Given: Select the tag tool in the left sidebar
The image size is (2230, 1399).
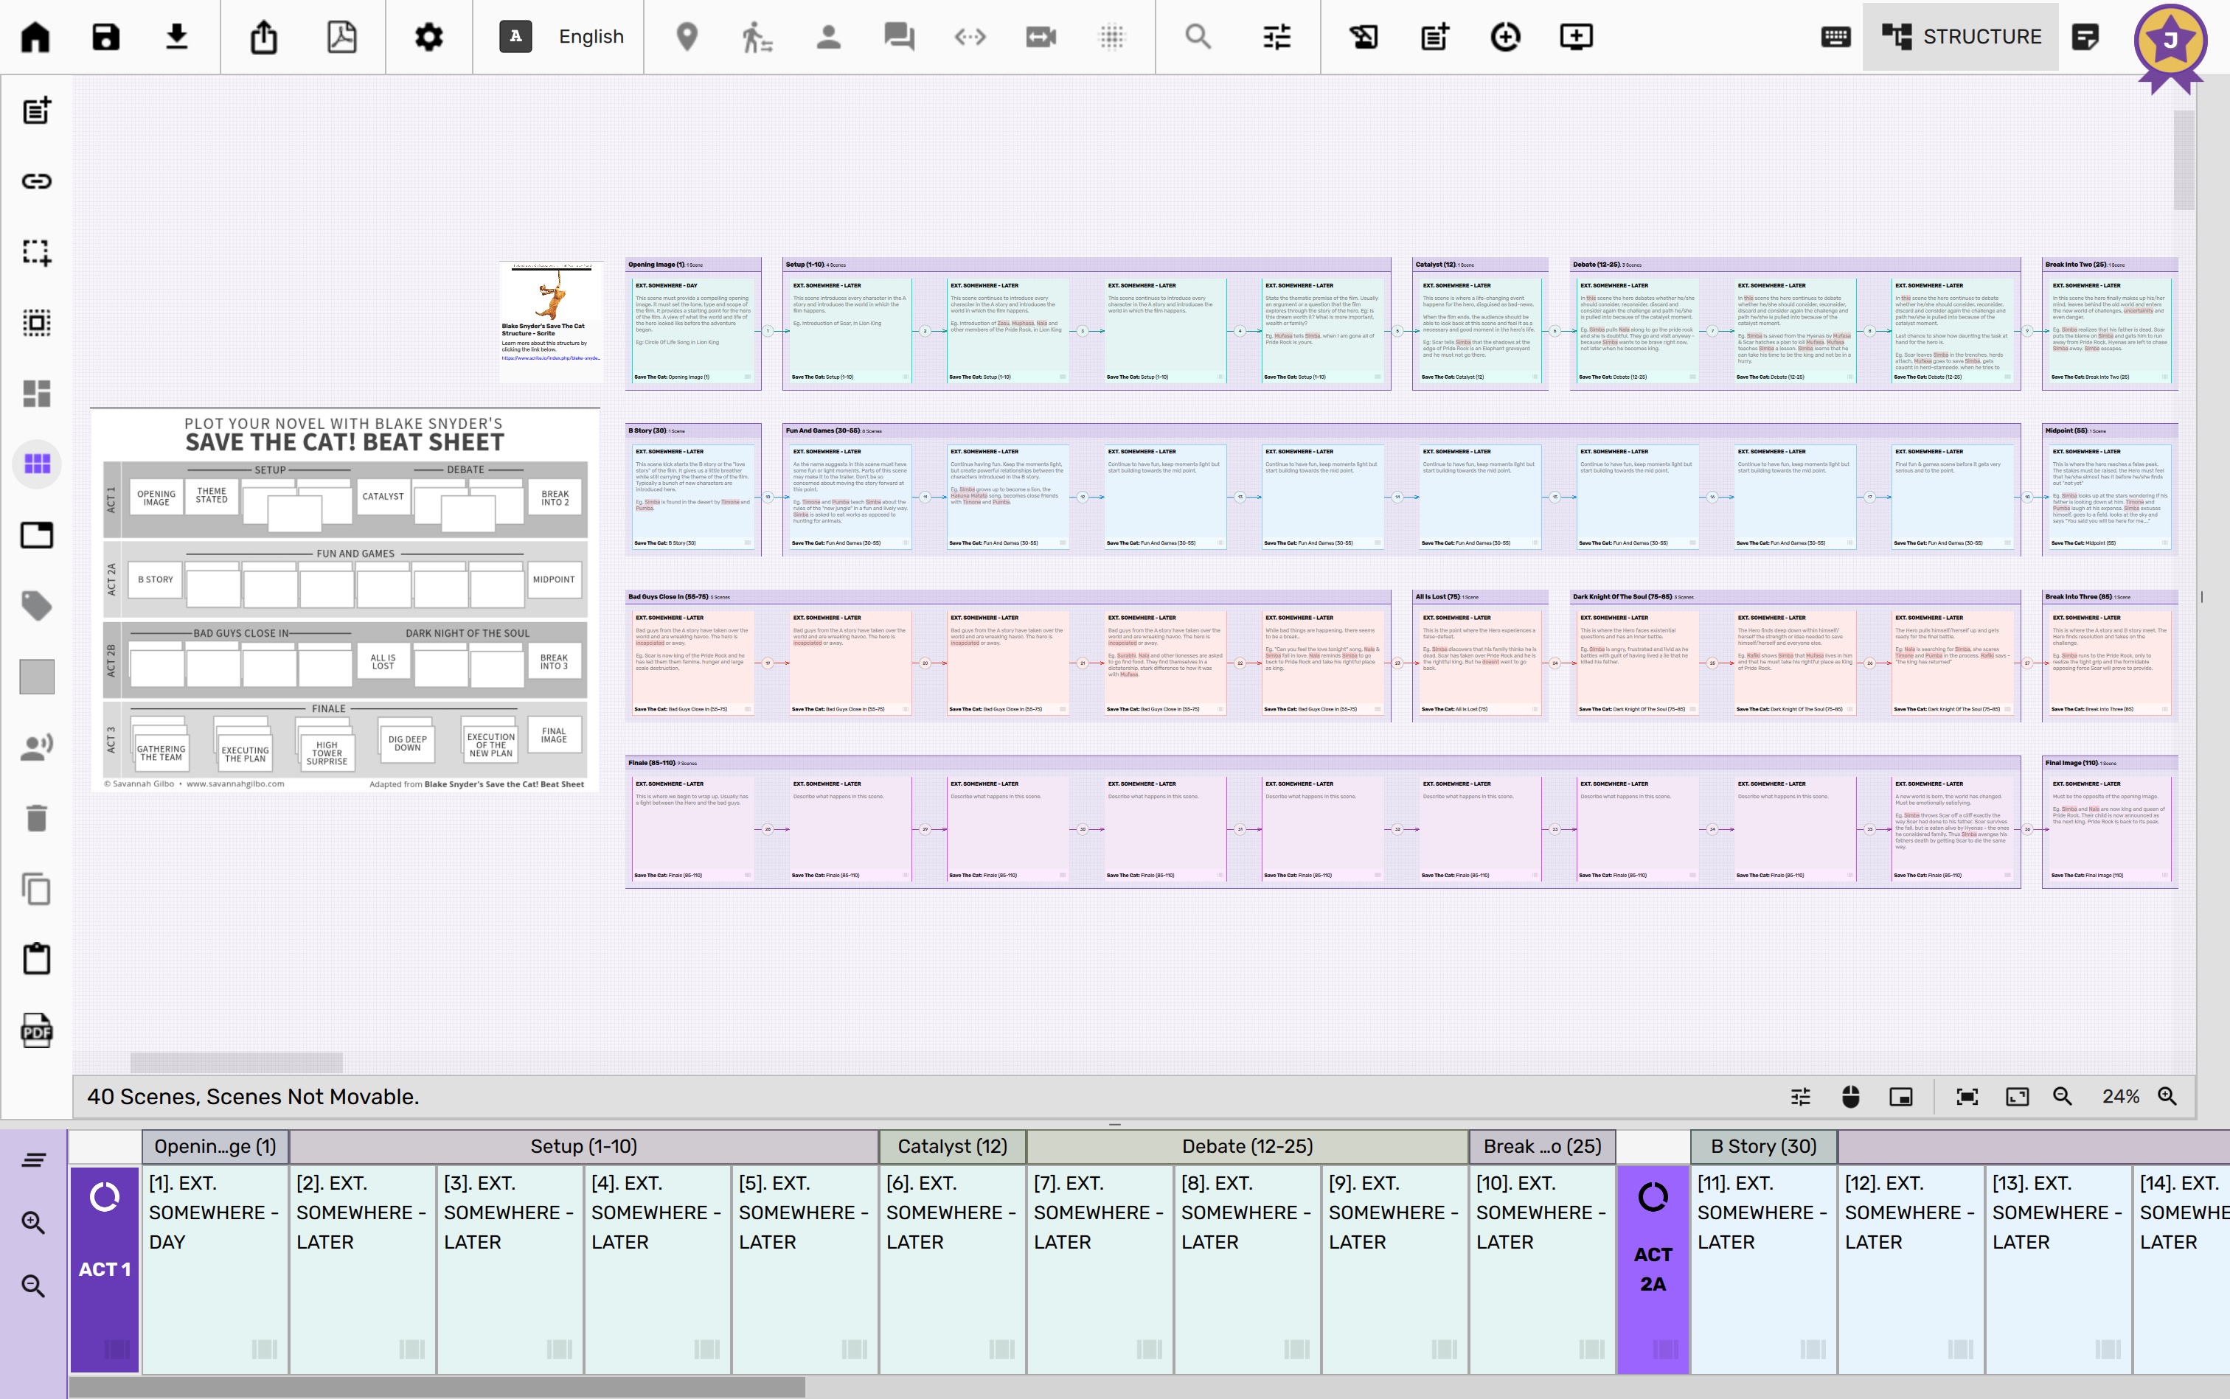Looking at the screenshot, I should tap(37, 606).
